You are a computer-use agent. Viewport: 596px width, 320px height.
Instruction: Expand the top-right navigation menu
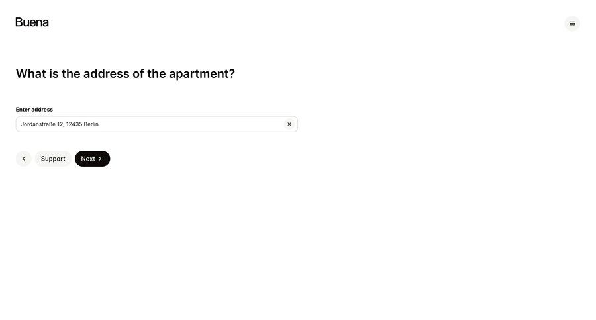coord(572,24)
